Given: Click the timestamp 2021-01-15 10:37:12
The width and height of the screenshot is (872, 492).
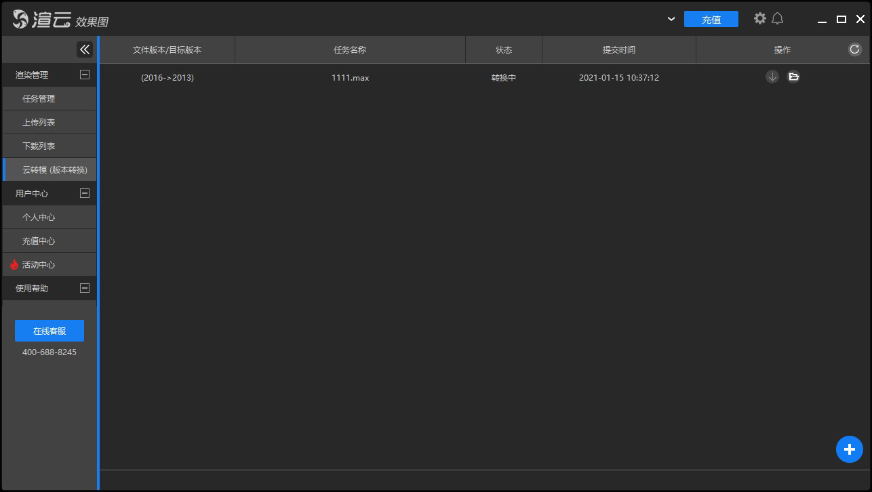Looking at the screenshot, I should coord(619,77).
